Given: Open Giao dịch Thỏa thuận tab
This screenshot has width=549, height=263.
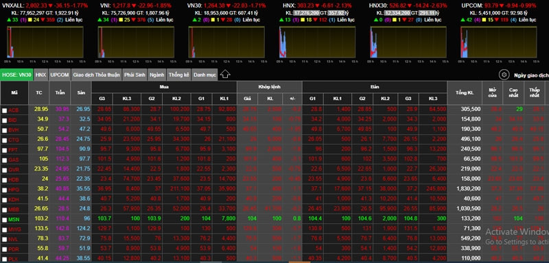Looking at the screenshot, I should 96,75.
